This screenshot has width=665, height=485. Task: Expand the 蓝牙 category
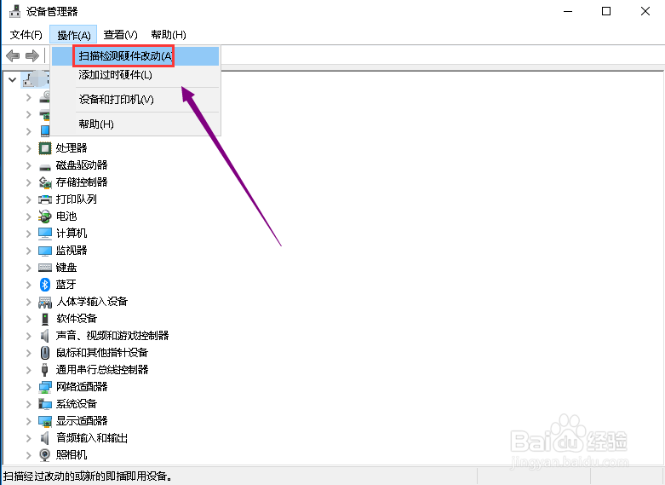pyautogui.click(x=28, y=285)
